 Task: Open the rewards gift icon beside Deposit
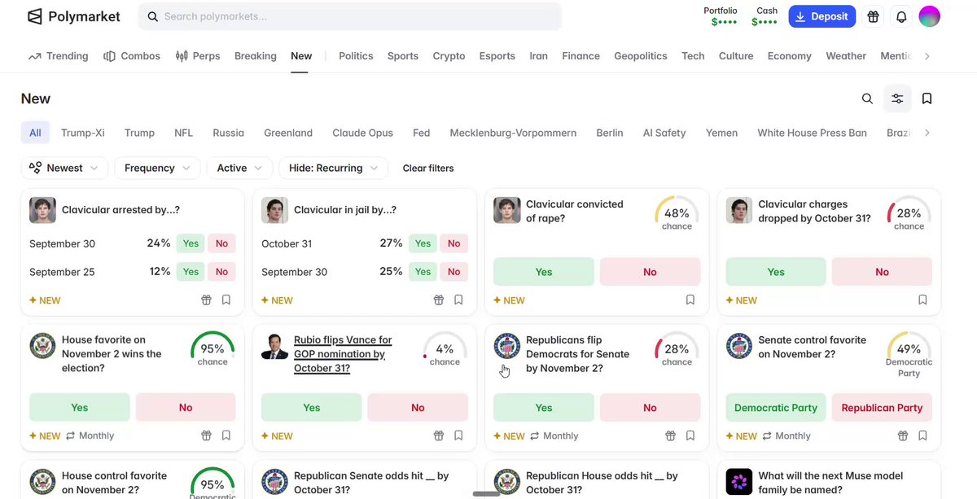pos(874,16)
